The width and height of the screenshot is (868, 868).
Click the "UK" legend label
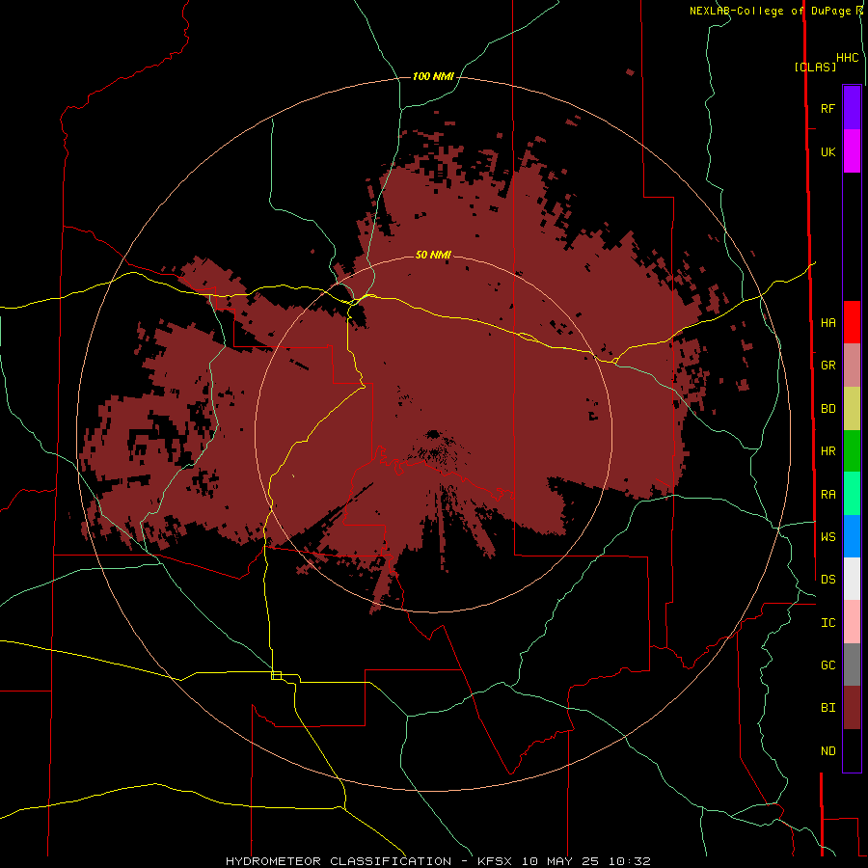tap(827, 152)
